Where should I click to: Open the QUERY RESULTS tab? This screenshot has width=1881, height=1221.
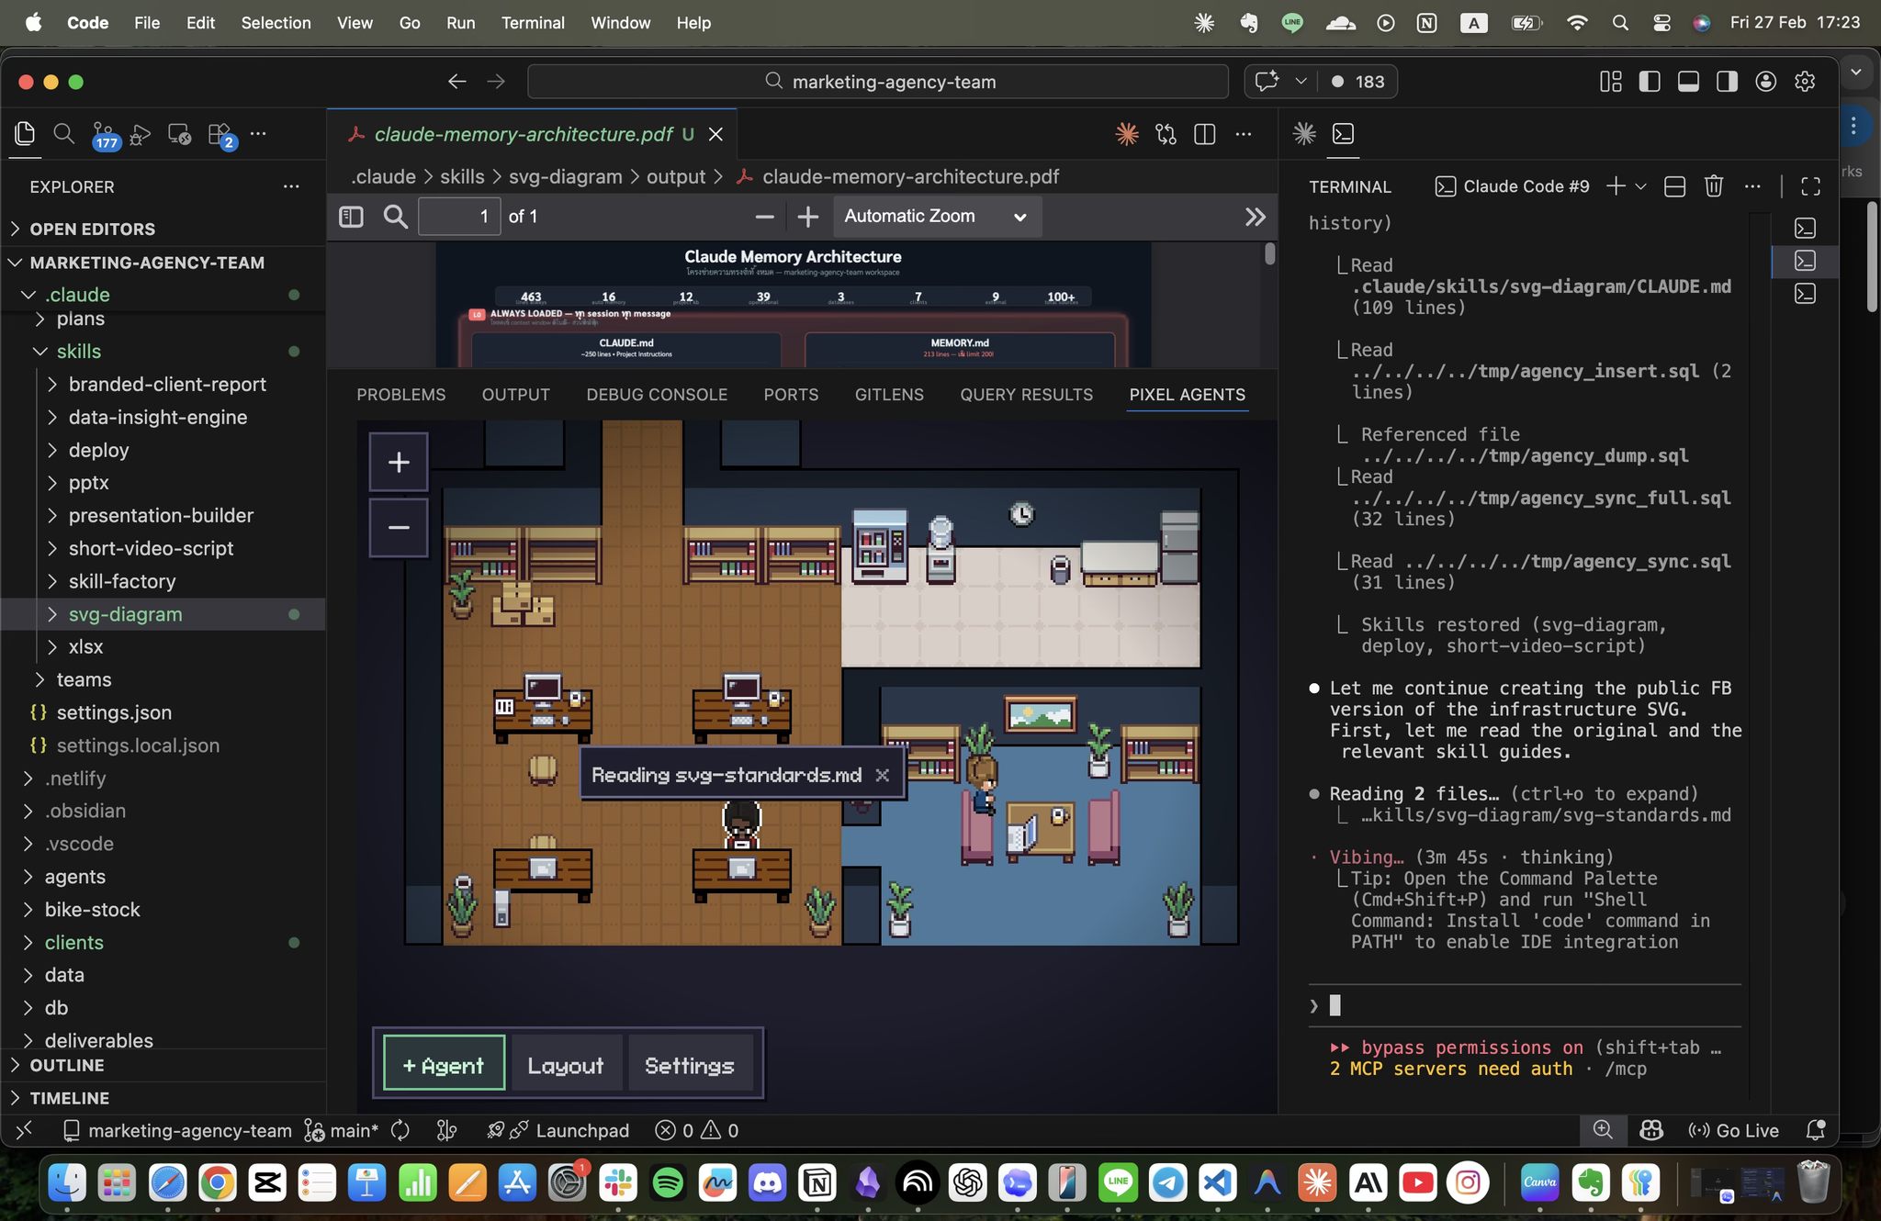[1026, 395]
